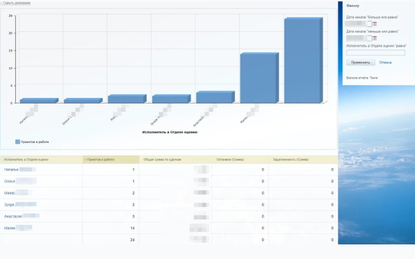Sort by Задолженность (Сумма) column header
The image size is (415, 259).
291,160
